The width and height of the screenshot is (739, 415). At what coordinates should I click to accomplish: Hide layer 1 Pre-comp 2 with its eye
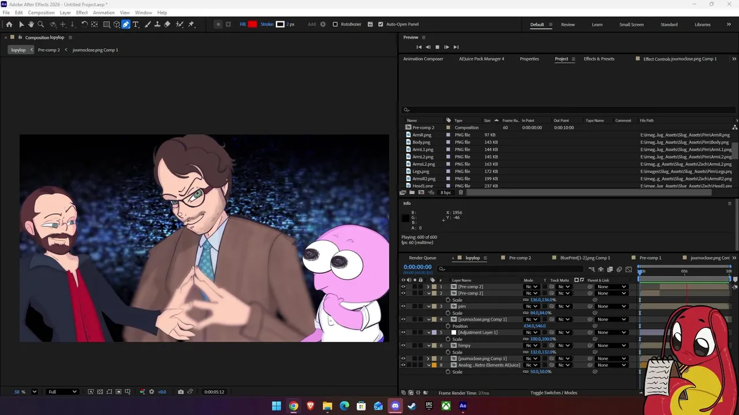coord(403,286)
